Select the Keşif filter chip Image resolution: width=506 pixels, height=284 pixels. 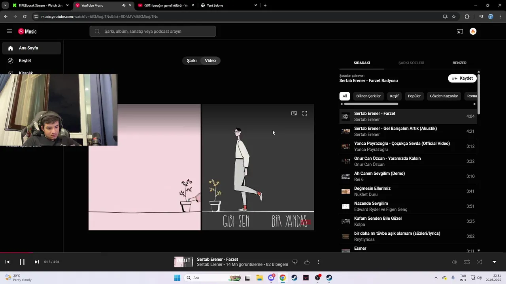point(394,96)
